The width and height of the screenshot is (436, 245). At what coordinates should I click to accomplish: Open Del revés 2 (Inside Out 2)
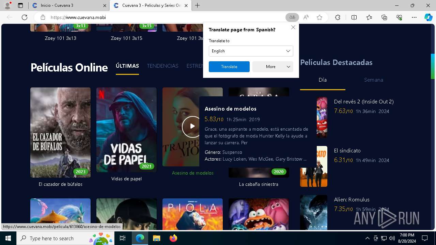point(364,101)
